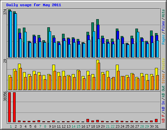Click the yellow visits bar for day 23

pyautogui.click(x=116, y=77)
